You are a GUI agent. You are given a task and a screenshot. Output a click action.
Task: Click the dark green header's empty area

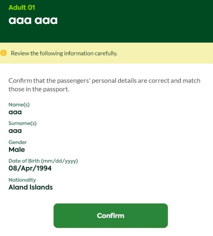[x=135, y=21]
